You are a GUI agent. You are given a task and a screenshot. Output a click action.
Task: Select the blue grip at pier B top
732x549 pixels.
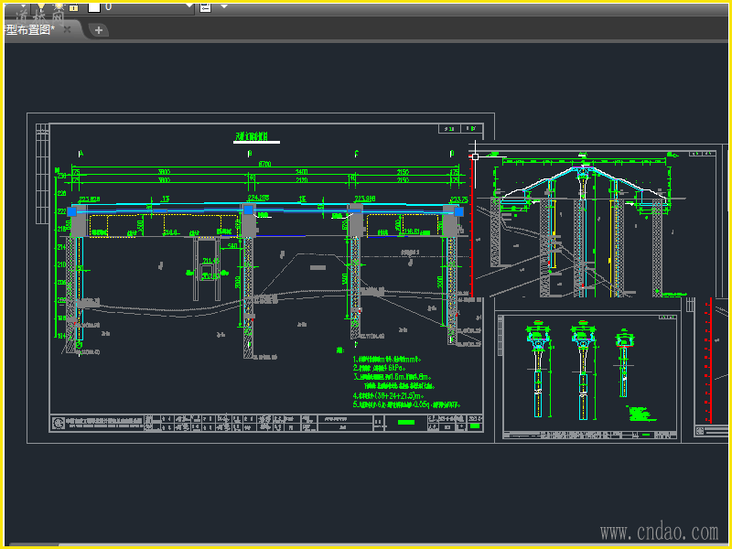(248, 210)
